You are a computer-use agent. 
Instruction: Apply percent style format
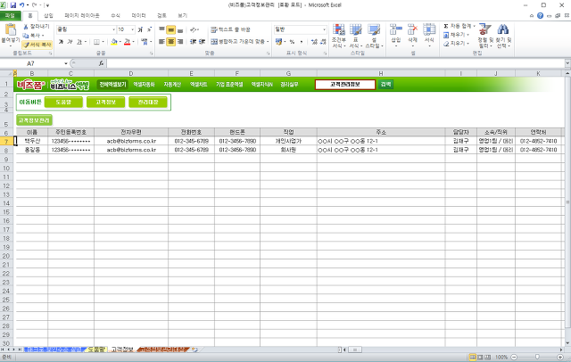292,42
